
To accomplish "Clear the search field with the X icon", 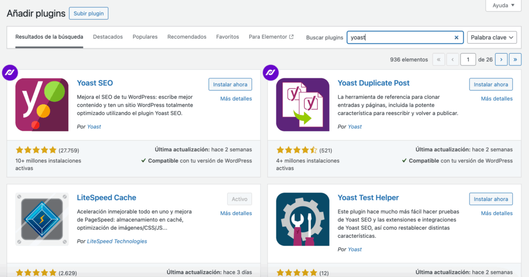I will click(456, 38).
